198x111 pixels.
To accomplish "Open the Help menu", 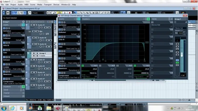I will click(74, 5).
